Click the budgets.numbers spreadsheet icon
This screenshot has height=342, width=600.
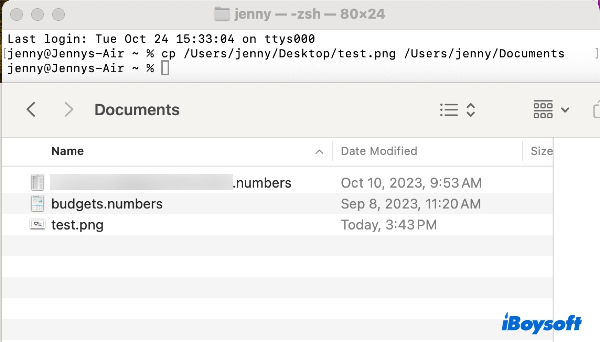[x=37, y=204]
